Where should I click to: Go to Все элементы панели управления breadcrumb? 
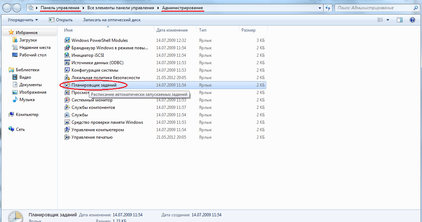[121, 8]
